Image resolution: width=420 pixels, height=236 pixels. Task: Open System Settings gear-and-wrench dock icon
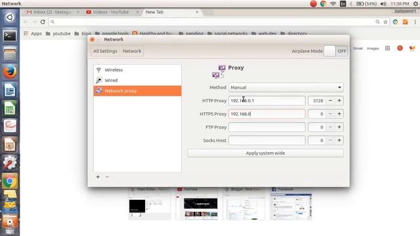coord(10,163)
